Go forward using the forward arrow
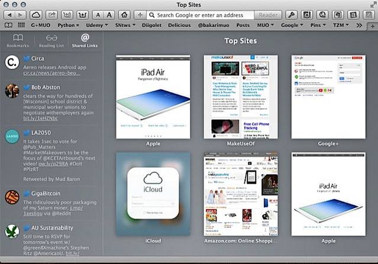Viewport: 378px width, 264px height. (x=21, y=15)
